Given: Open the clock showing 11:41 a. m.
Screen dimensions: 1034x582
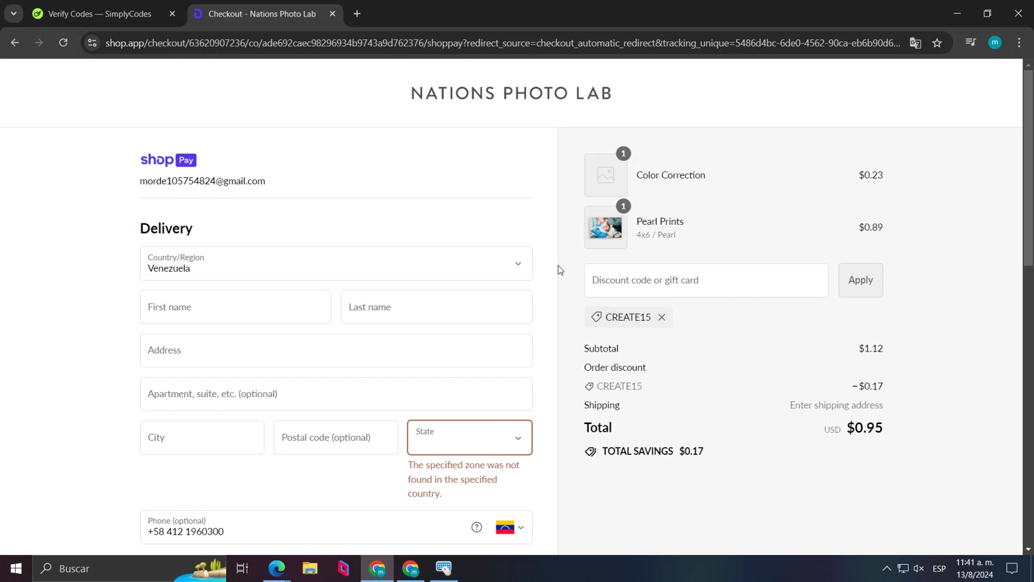Looking at the screenshot, I should 975,568.
